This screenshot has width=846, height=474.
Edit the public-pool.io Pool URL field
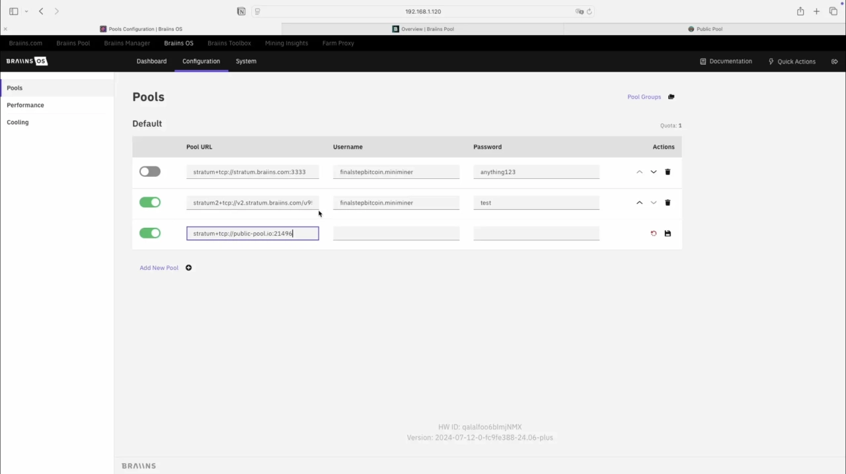(252, 233)
